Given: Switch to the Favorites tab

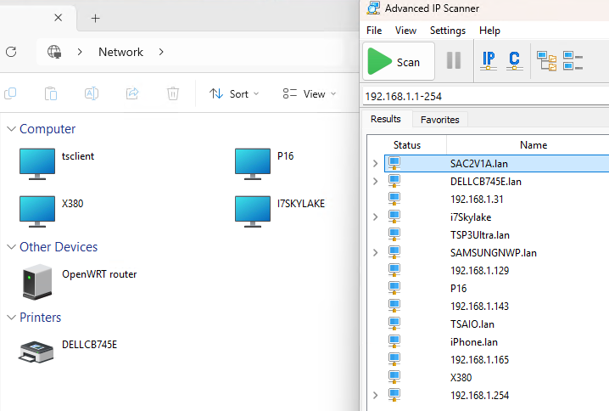Looking at the screenshot, I should pyautogui.click(x=439, y=120).
